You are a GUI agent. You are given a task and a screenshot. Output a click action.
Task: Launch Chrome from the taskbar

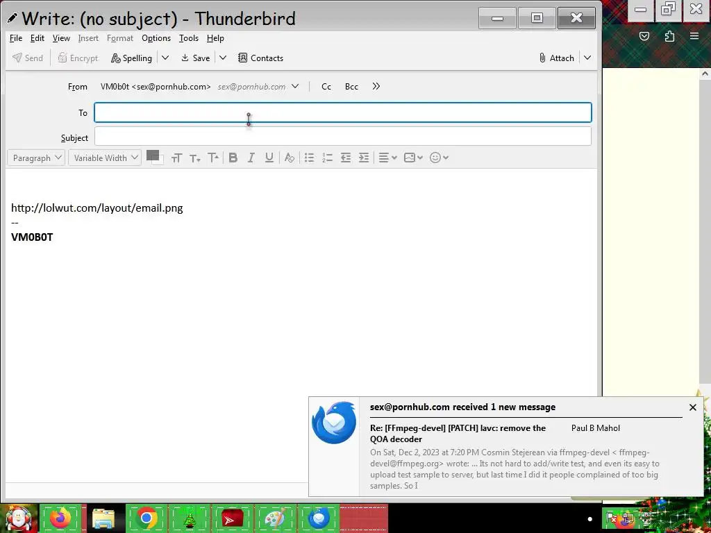[147, 518]
